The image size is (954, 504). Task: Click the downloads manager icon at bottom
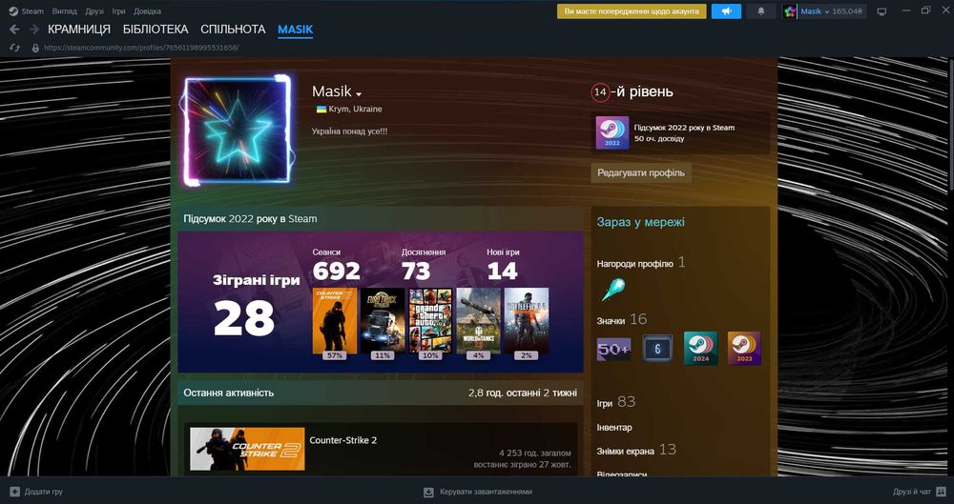[429, 492]
